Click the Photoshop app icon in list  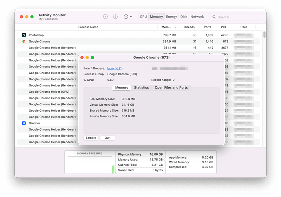(x=24, y=35)
